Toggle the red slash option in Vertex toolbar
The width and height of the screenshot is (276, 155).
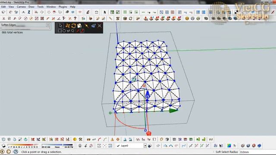coord(78,31)
